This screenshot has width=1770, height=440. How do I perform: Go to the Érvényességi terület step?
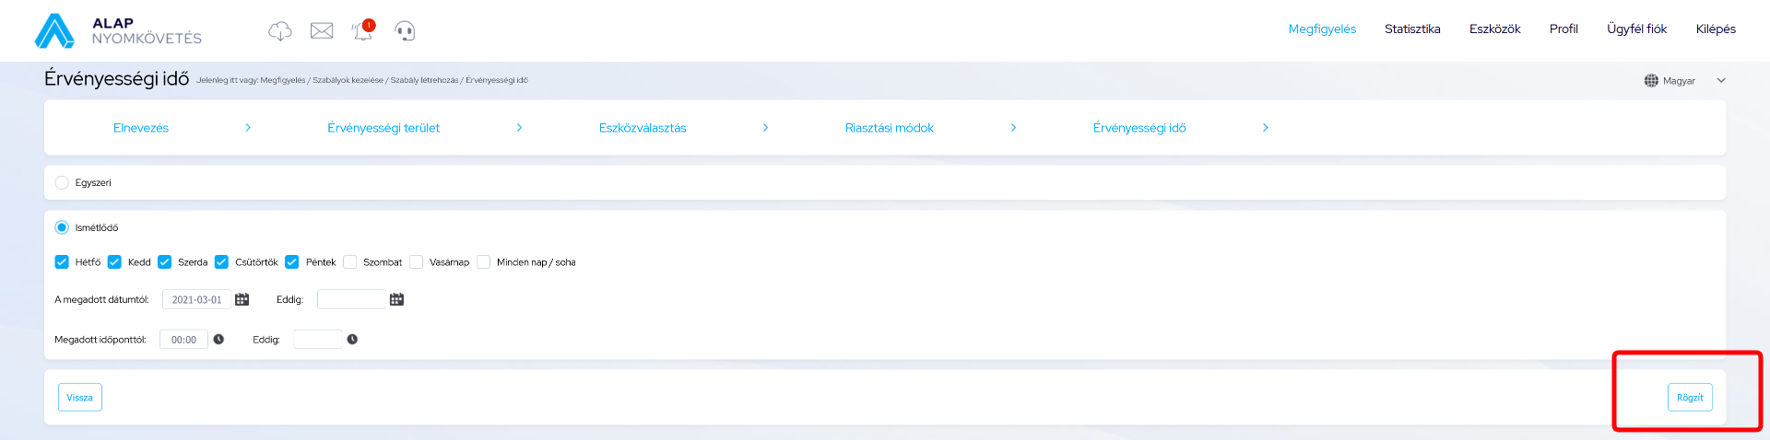[383, 128]
